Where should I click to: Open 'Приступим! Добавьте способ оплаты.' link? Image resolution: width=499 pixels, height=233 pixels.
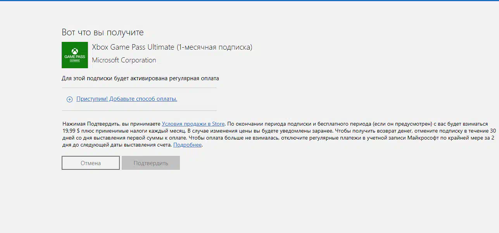point(127,99)
